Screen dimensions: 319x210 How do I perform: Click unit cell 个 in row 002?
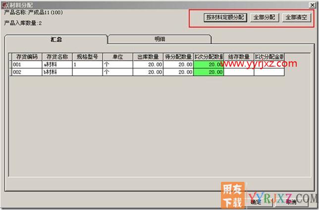click(118, 72)
